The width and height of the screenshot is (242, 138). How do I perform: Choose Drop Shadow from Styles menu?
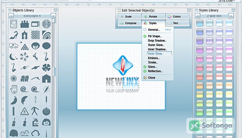click(157, 41)
